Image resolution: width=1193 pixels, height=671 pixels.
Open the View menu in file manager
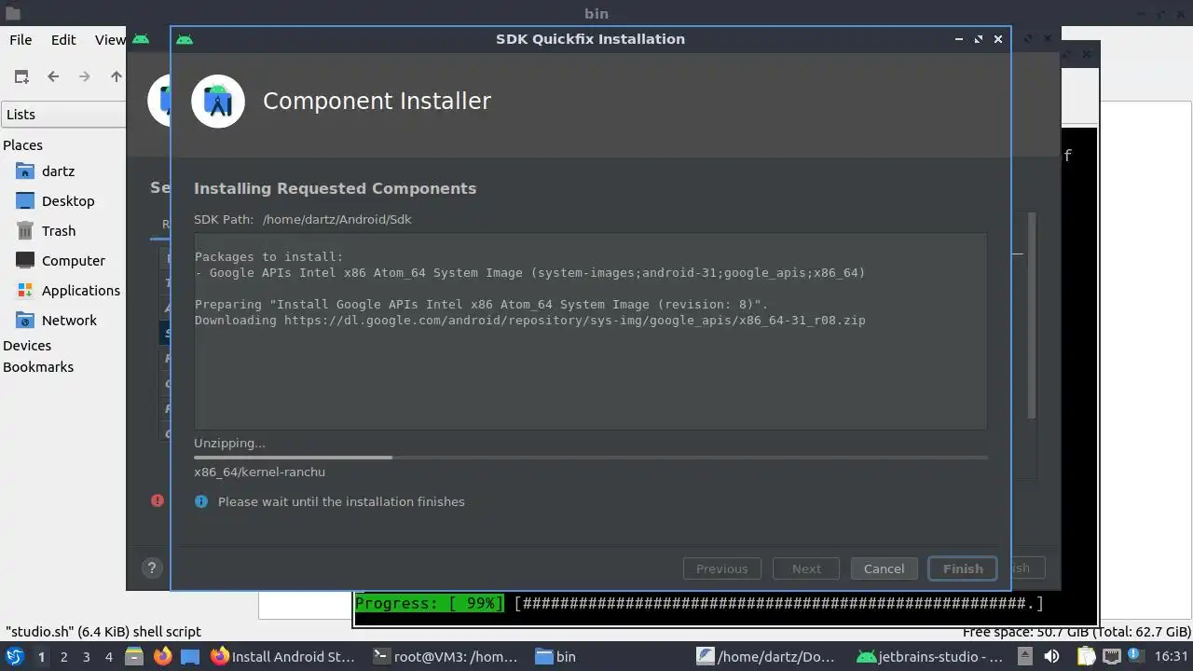110,40
